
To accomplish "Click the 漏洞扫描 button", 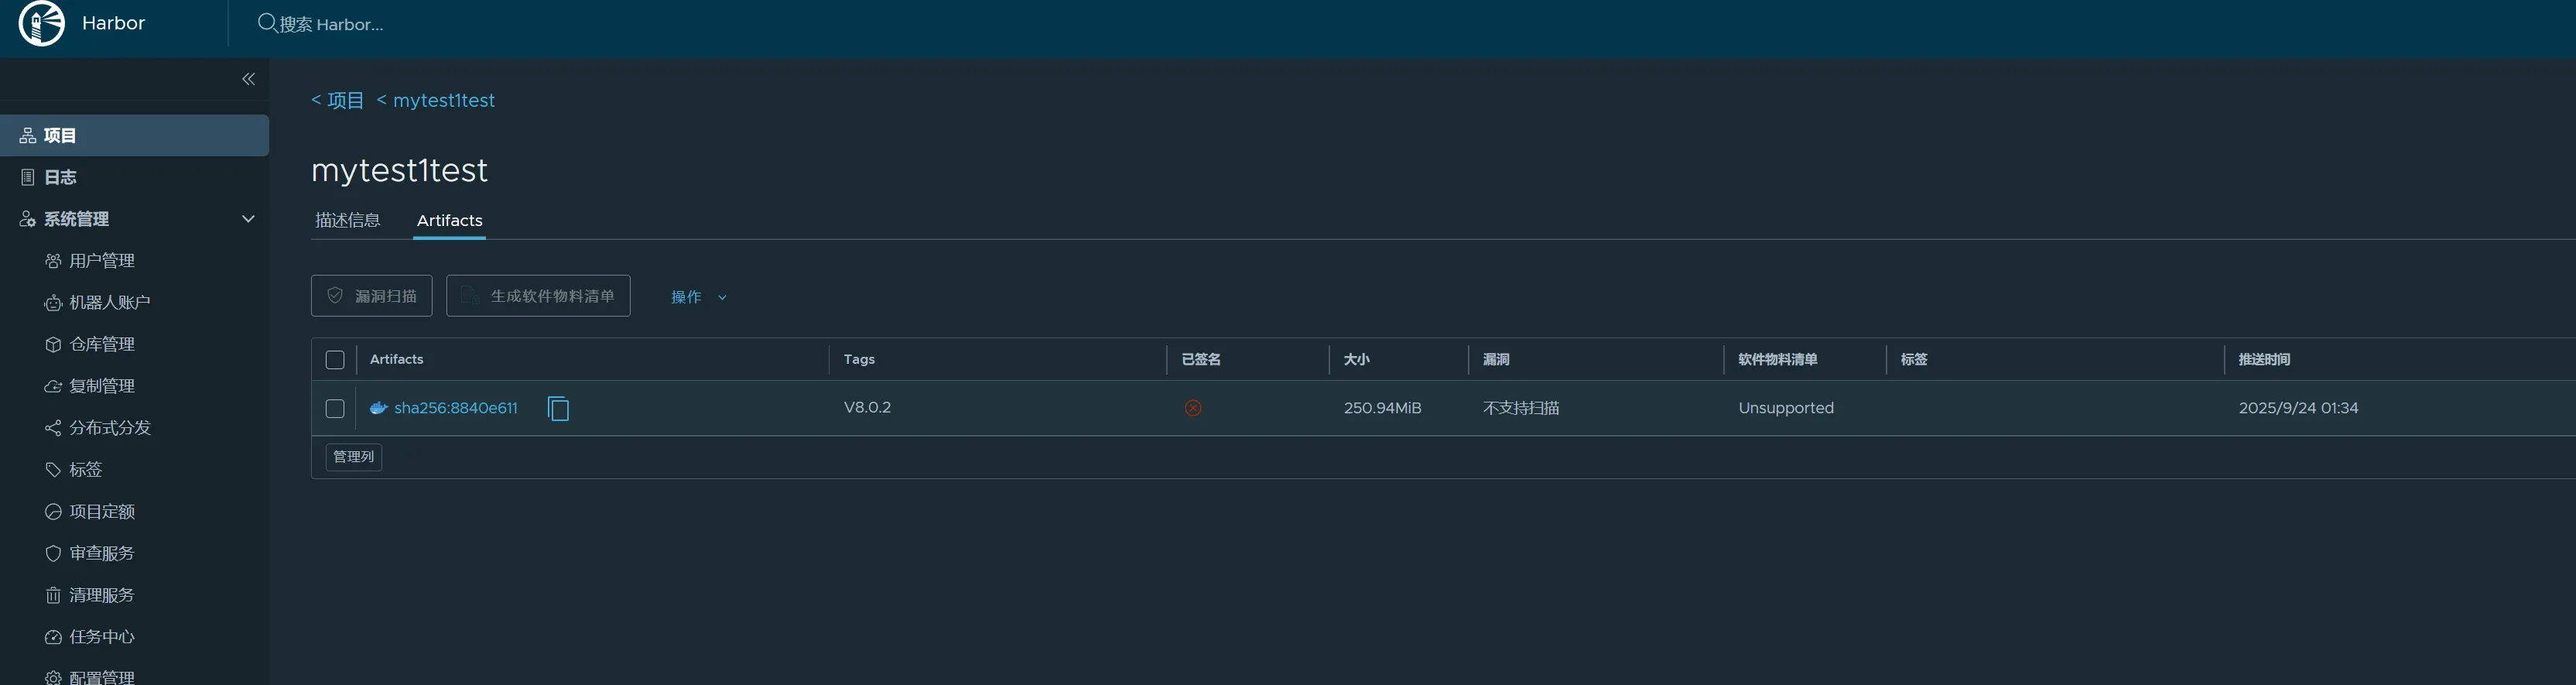I will coord(372,296).
